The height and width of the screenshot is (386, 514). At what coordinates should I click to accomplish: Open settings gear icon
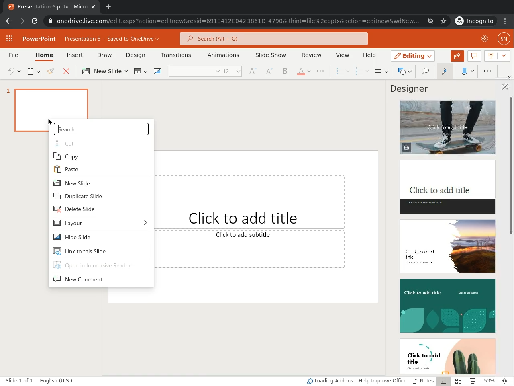(x=485, y=39)
